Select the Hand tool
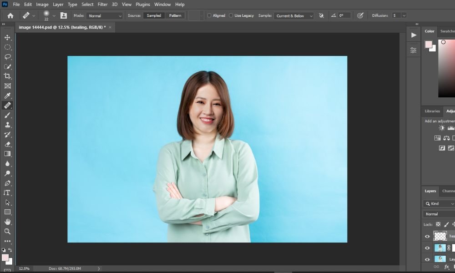The image size is (455, 273). pyautogui.click(x=7, y=222)
